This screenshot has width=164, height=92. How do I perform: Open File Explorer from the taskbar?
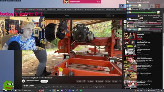(58, 90)
